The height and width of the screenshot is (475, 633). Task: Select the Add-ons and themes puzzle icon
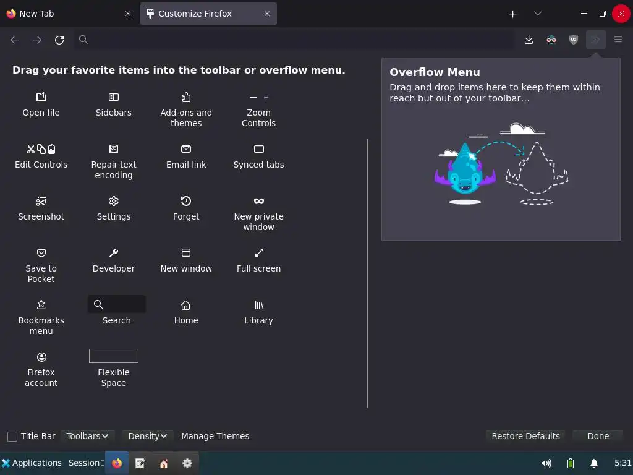pos(185,97)
